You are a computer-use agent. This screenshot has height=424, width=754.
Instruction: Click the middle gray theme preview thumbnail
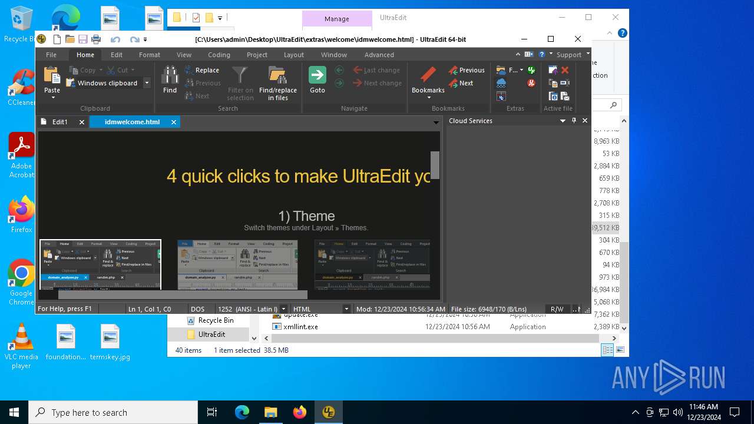coord(237,264)
